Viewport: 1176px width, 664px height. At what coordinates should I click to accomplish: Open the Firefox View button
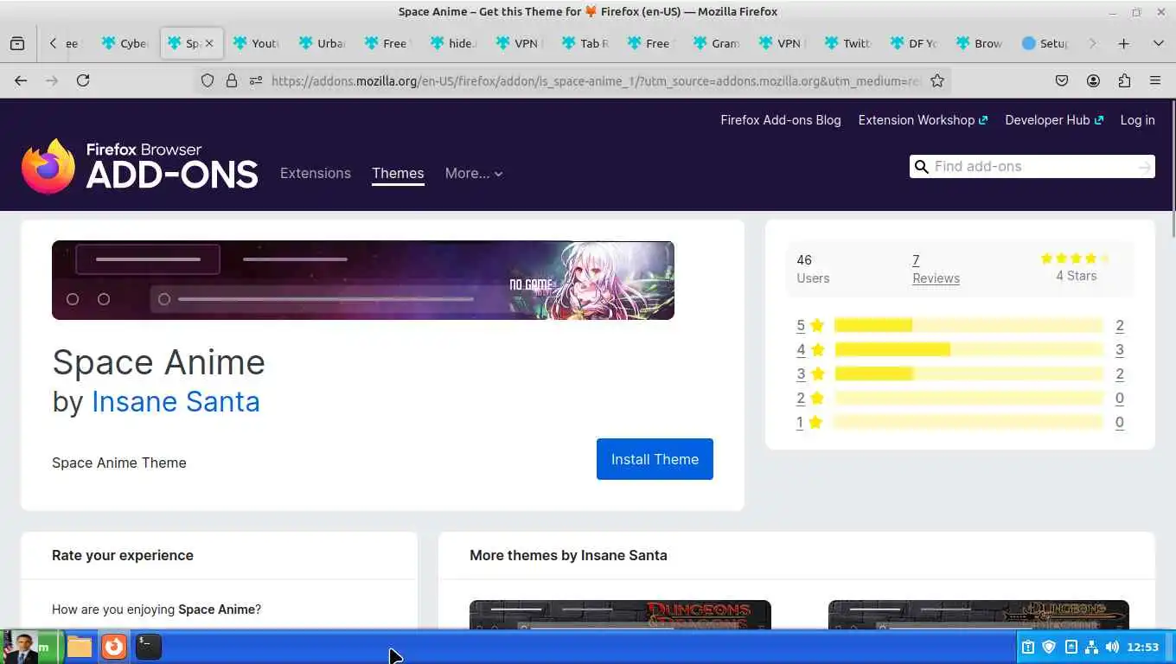(17, 43)
